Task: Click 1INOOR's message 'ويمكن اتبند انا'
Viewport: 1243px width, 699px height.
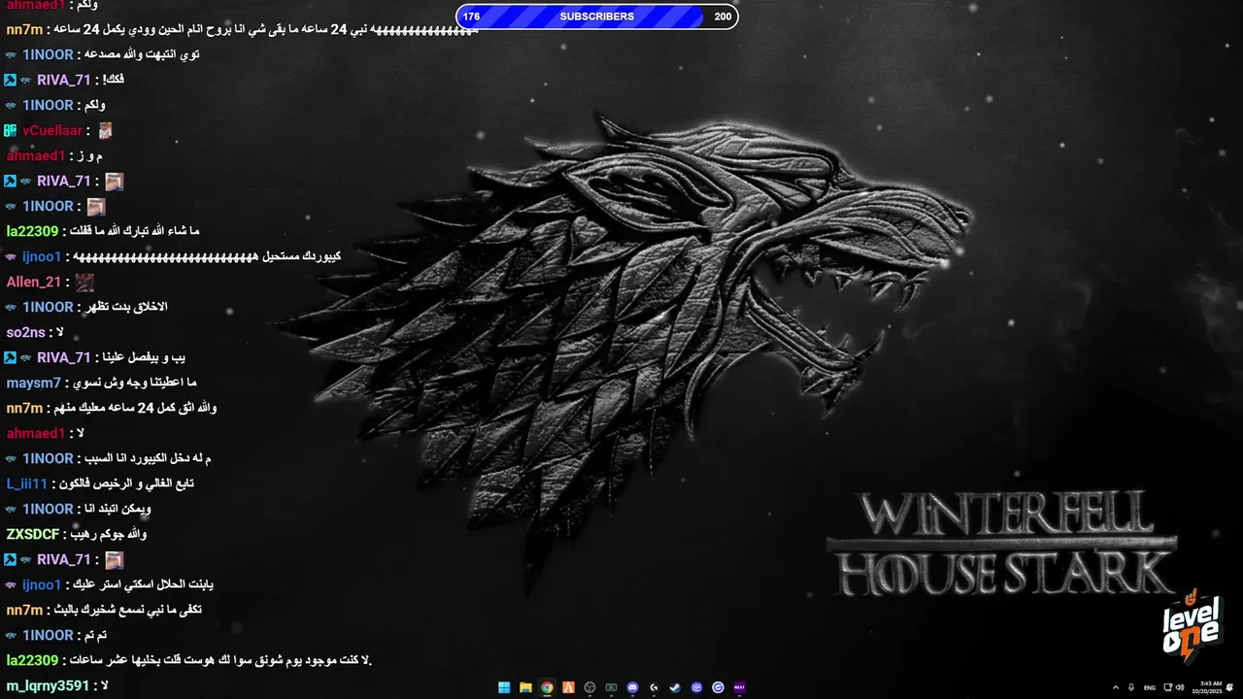Action: [x=118, y=509]
